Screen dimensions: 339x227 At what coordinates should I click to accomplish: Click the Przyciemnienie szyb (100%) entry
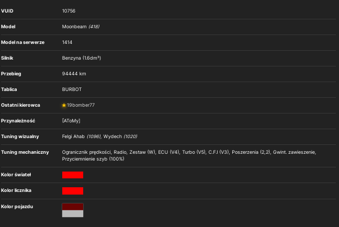coord(93,159)
